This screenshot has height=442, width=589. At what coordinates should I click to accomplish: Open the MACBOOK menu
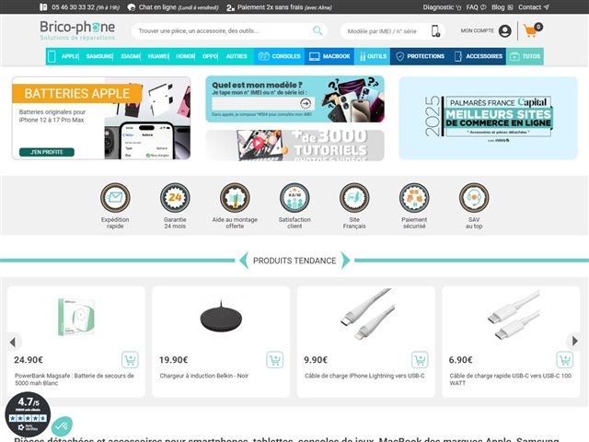click(329, 56)
